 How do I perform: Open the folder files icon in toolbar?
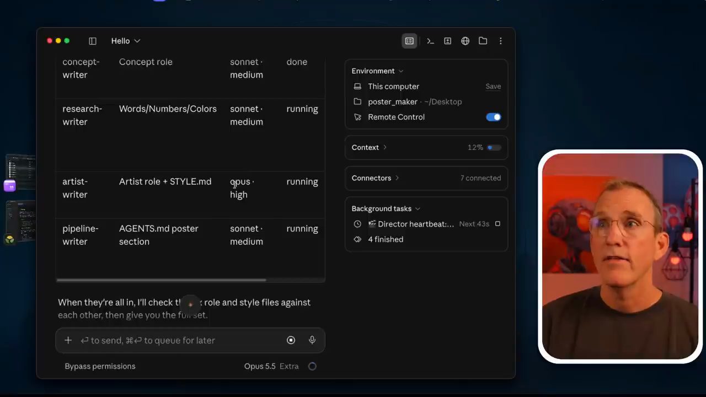coord(483,41)
